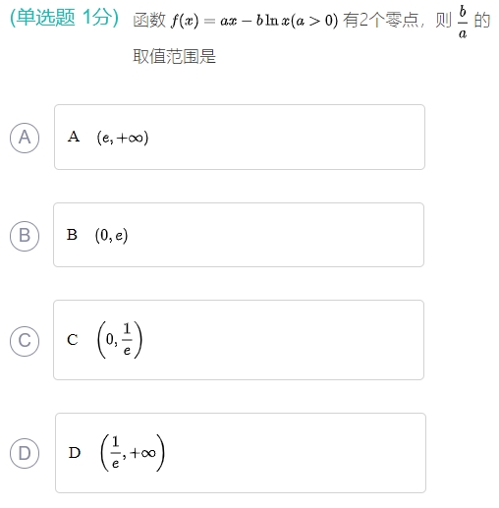The height and width of the screenshot is (508, 499).
Task: Click the 单选题 1分 question type label
Action: (x=65, y=17)
